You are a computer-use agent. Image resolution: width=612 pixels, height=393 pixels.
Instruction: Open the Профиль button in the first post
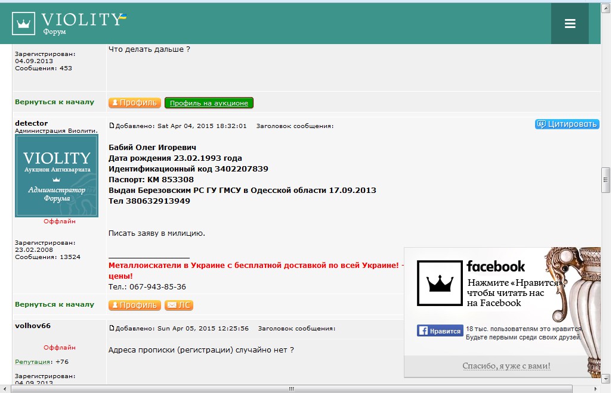135,103
